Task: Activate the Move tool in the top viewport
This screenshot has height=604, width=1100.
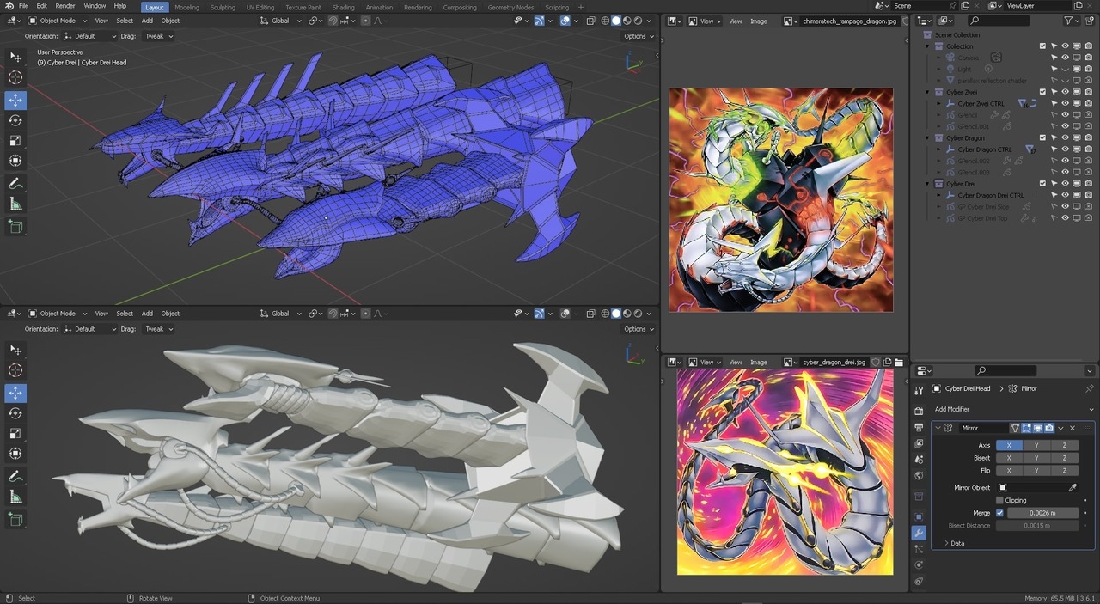Action: [x=15, y=100]
